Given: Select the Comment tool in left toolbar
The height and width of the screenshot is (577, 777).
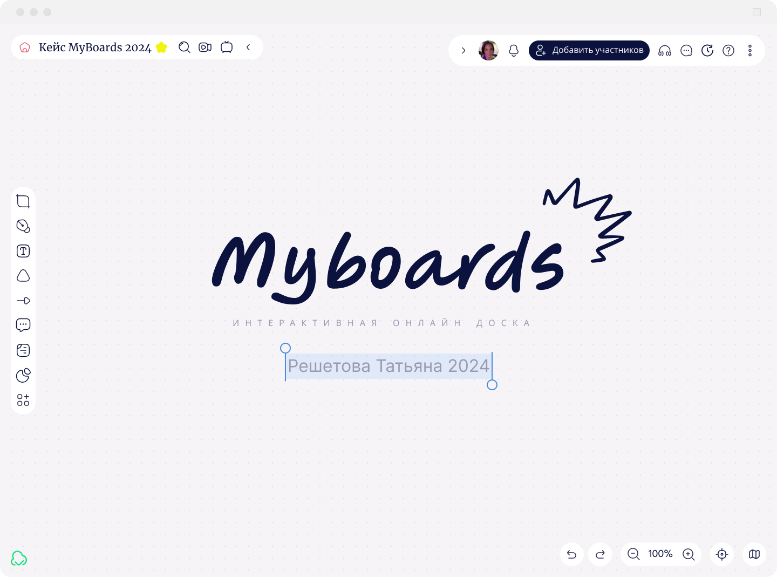Looking at the screenshot, I should pos(23,325).
